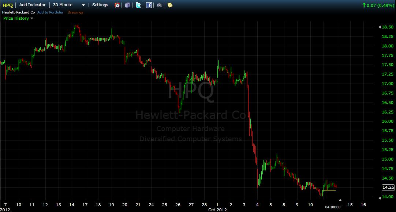Open the Add Indicator menu
The image size is (396, 212).
click(x=32, y=5)
